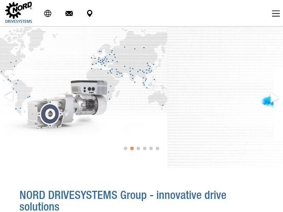Screen dimensions: 283x212
Task: Select the sixth carousel dot
Action: pos(157,148)
